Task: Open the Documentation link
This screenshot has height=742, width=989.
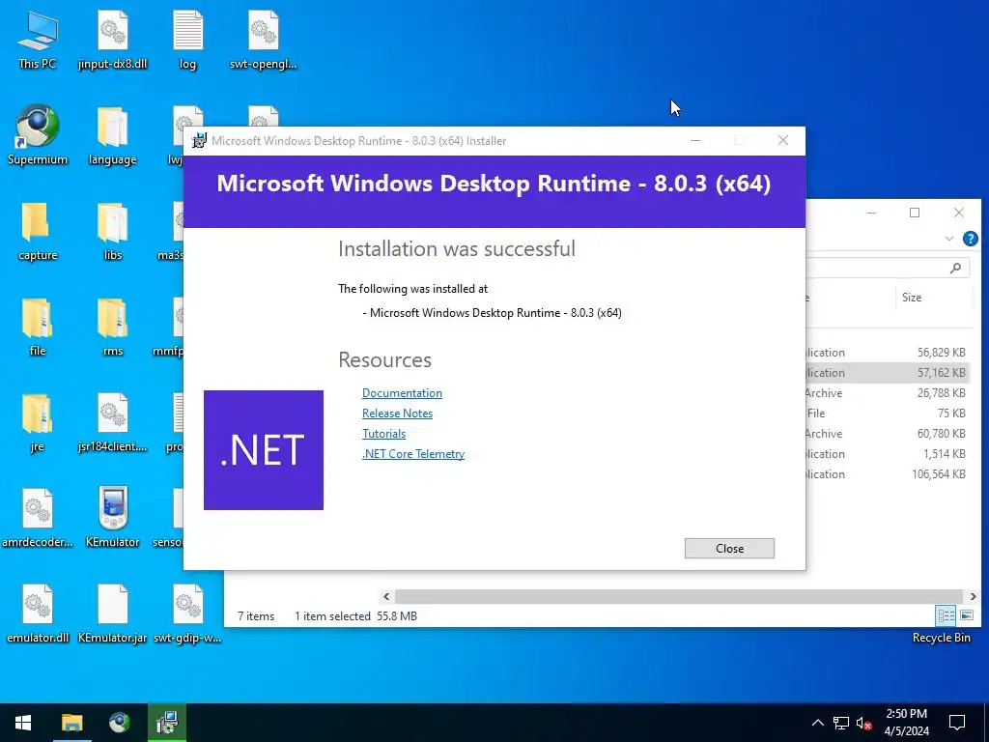Action: click(402, 393)
